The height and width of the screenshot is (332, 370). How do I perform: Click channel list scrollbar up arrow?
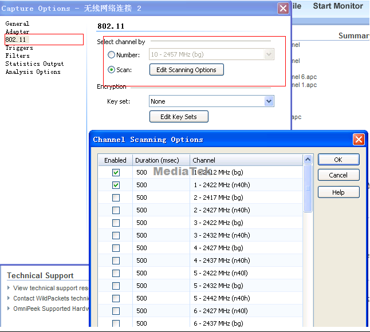pos(308,160)
